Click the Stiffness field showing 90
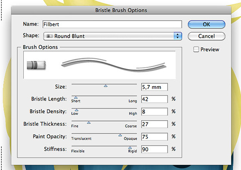The width and height of the screenshot is (241, 170). pos(154,149)
